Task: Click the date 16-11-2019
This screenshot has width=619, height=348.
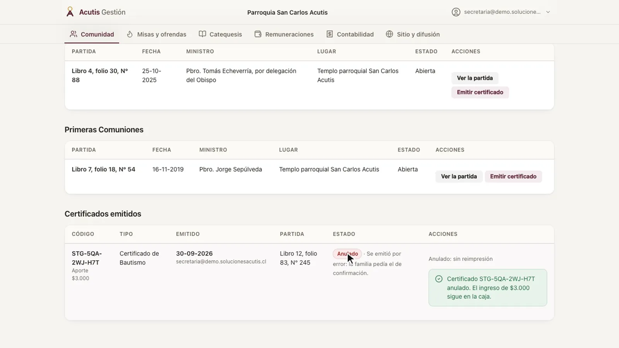Action: (168, 169)
